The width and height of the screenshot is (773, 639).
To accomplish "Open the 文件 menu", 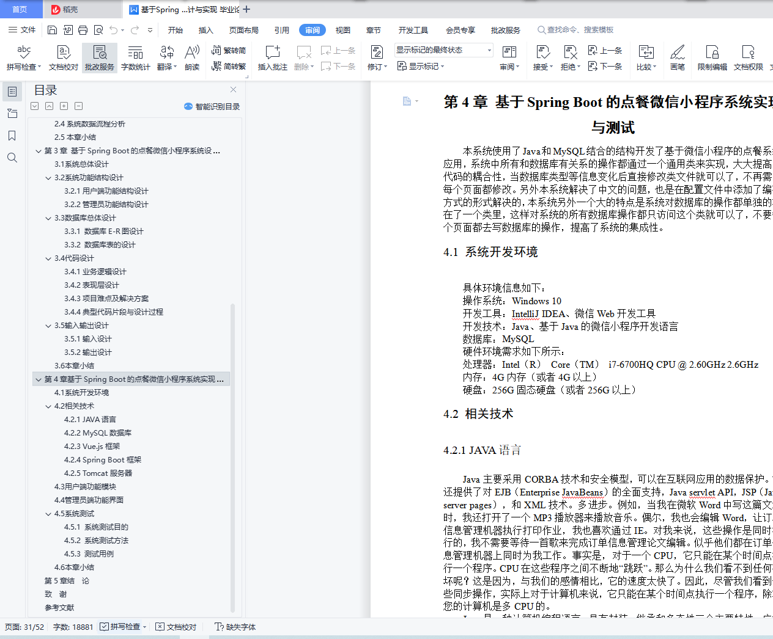I will [22, 30].
